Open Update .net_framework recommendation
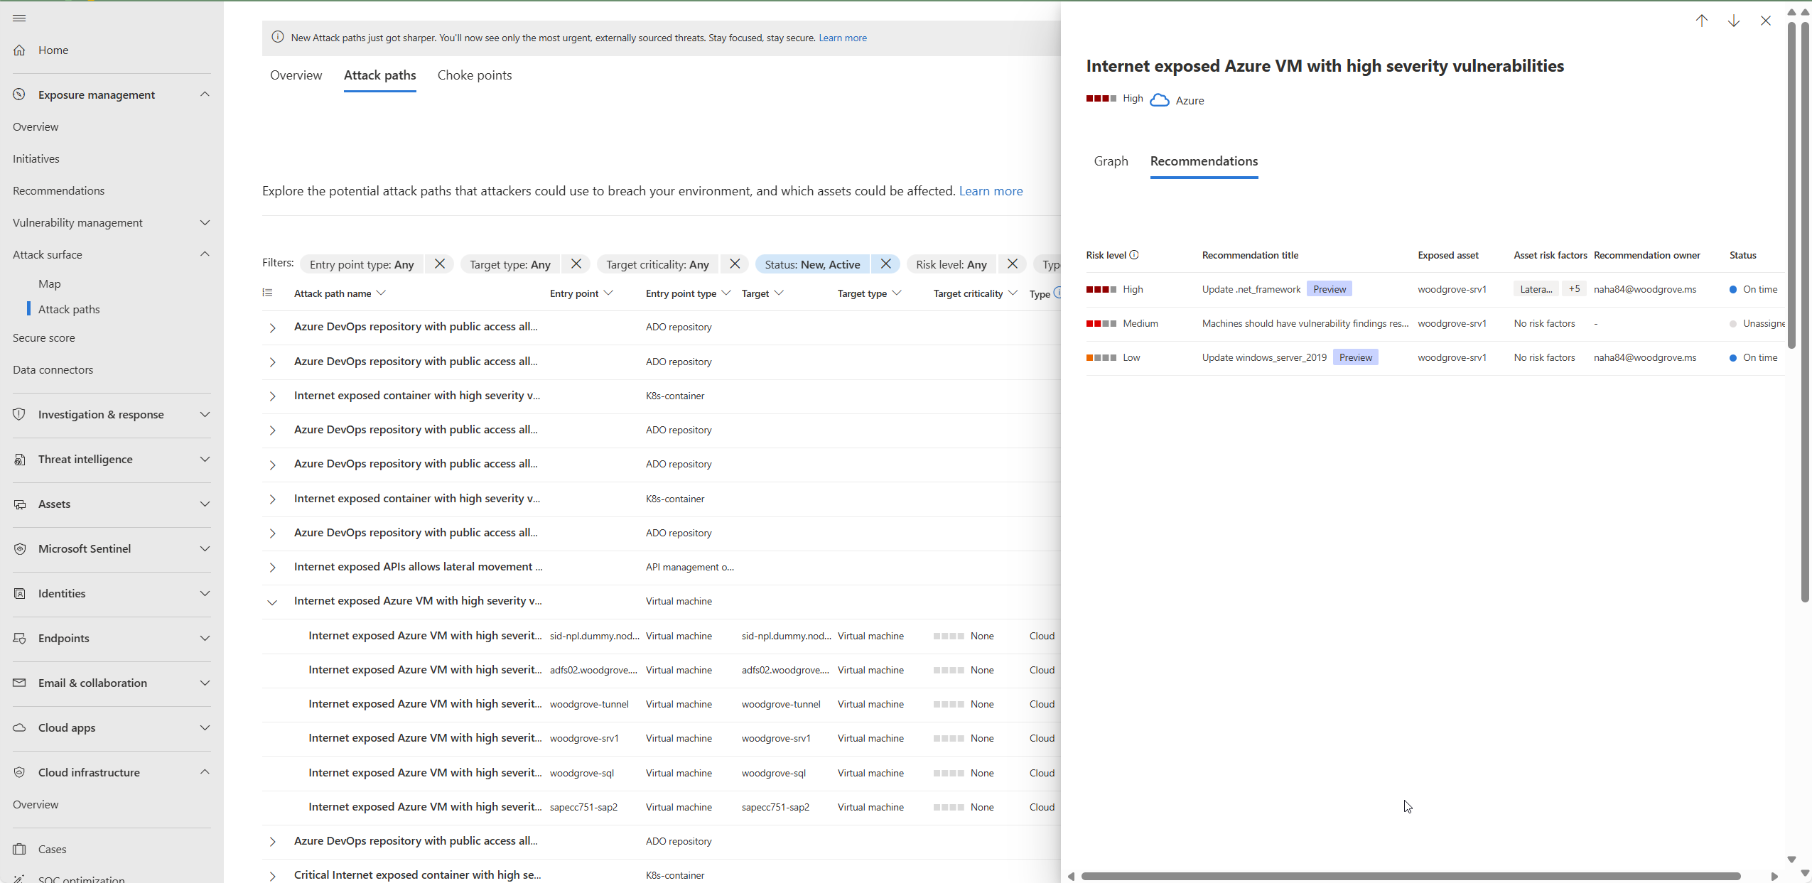The height and width of the screenshot is (883, 1812). 1251,289
